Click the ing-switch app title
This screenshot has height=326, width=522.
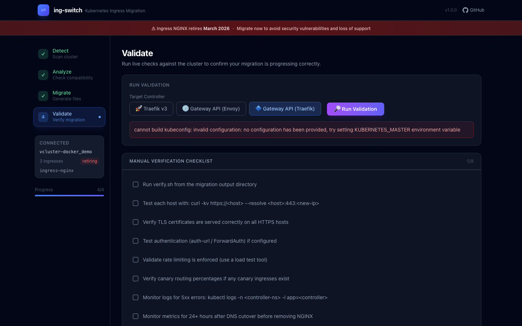(x=68, y=10)
